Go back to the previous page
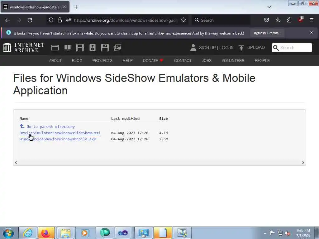 7,20
